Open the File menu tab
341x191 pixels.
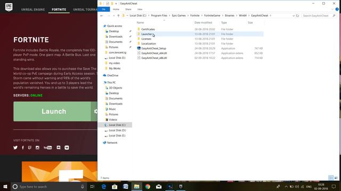point(104,10)
